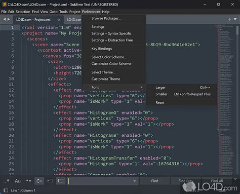Image resolution: width=240 pixels, height=194 pixels.
Task: Open the Goto menu
Action: [54, 12]
